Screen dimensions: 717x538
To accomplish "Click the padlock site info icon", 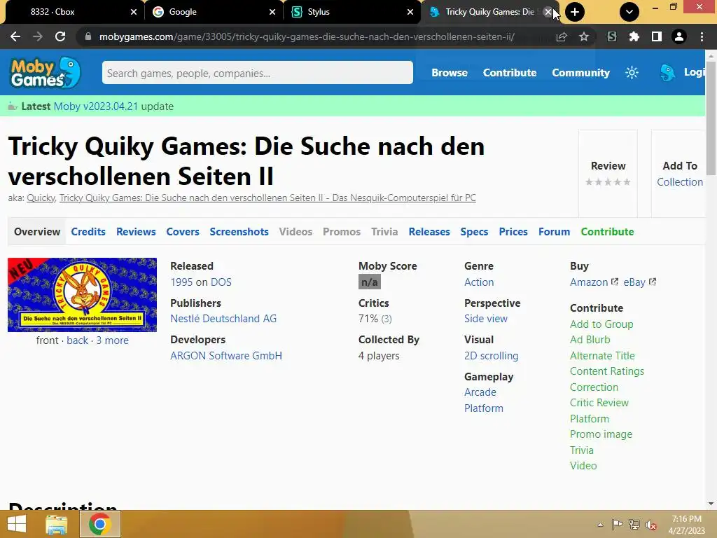I will tap(88, 36).
